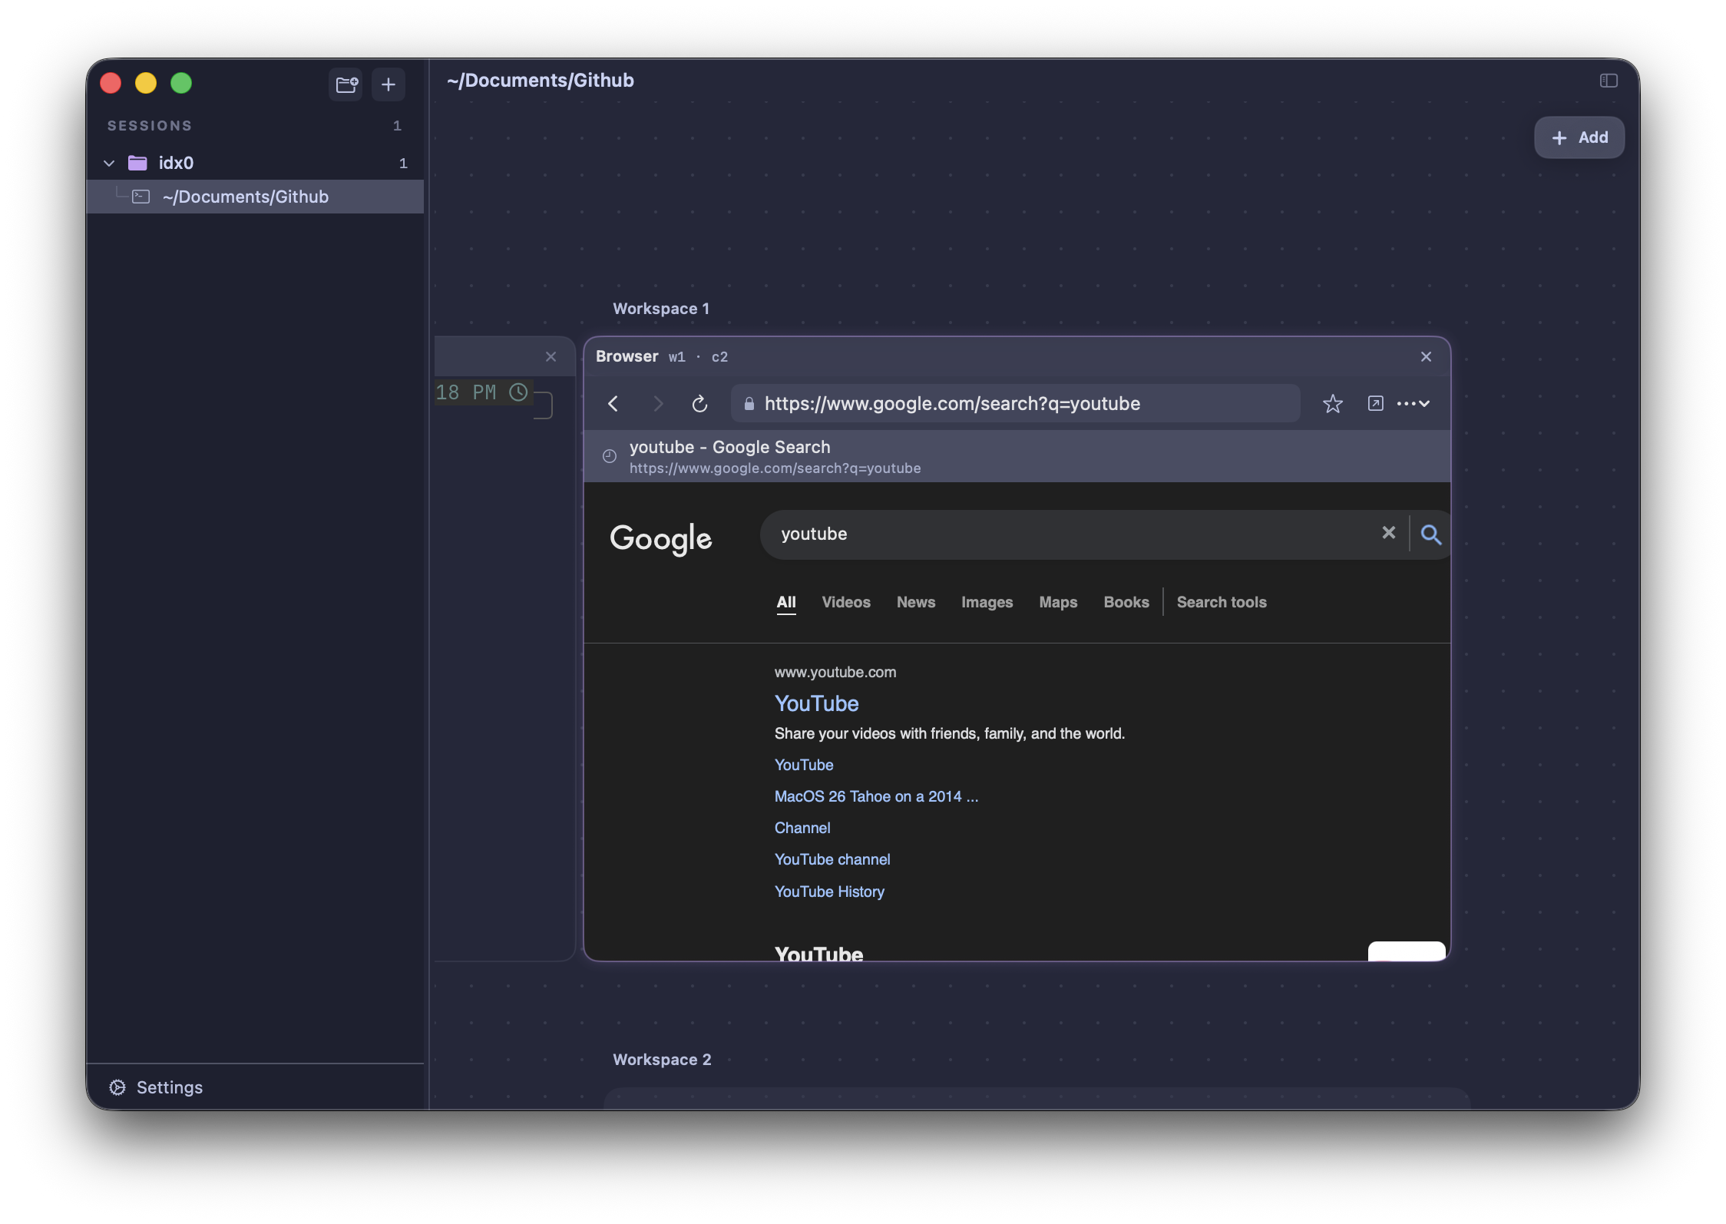Image resolution: width=1726 pixels, height=1224 pixels.
Task: Open Search tools
Action: coord(1222,603)
